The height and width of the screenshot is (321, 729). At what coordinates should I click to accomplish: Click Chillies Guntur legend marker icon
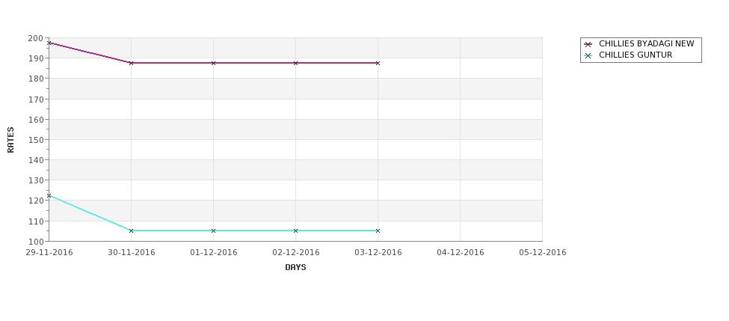click(588, 55)
